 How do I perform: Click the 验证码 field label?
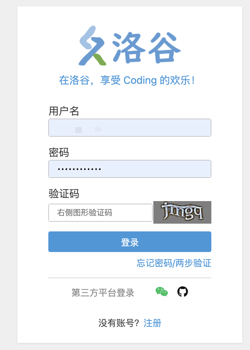pyautogui.click(x=64, y=193)
